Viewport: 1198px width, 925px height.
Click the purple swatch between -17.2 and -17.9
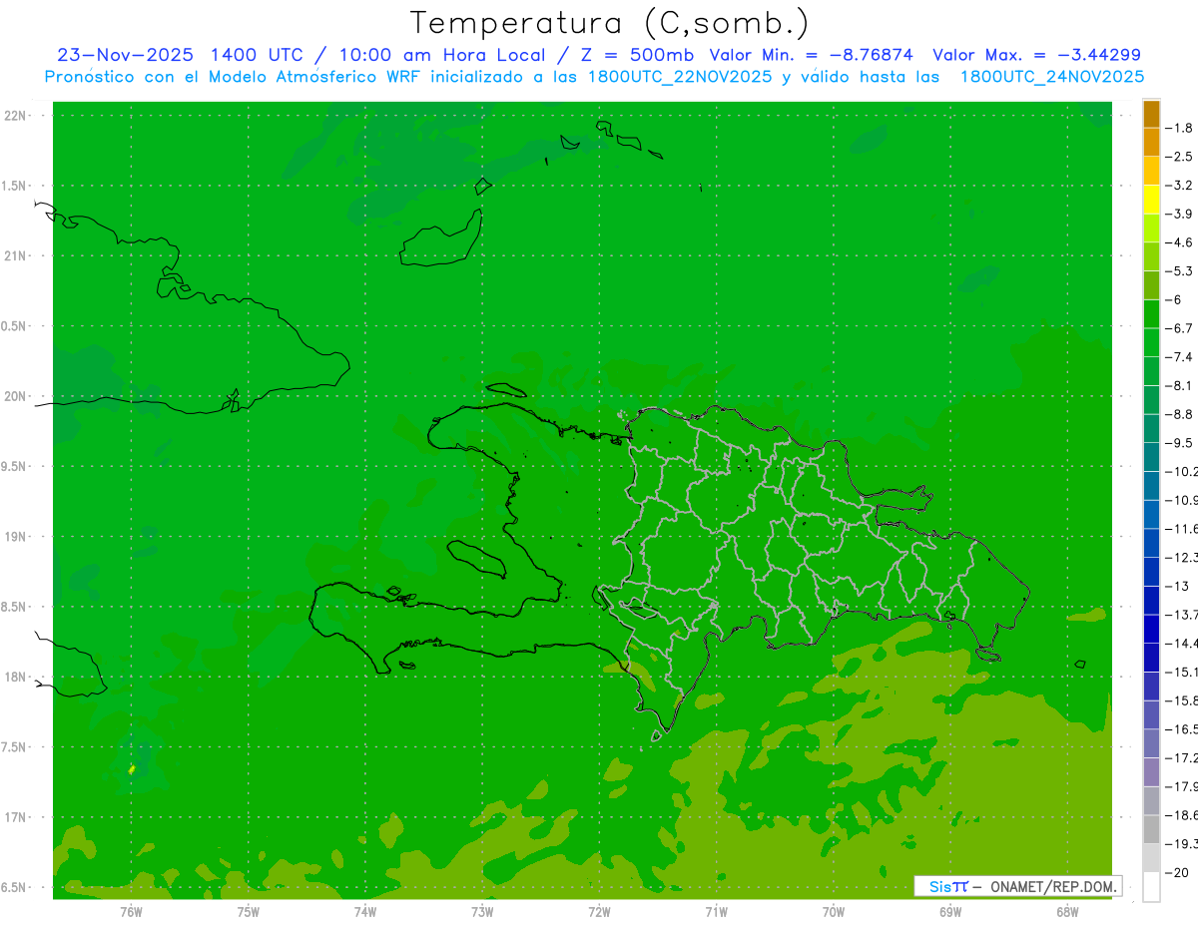click(1151, 772)
